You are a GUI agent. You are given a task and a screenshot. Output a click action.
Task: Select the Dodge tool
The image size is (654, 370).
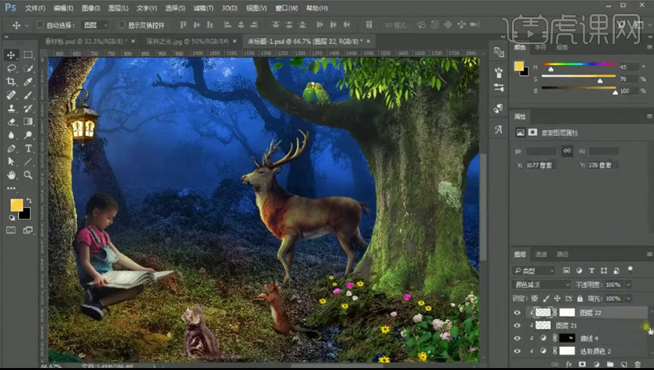point(28,135)
